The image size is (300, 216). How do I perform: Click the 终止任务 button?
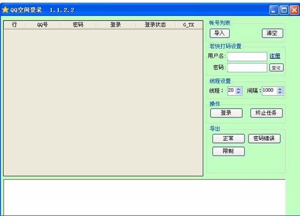coord(267,113)
